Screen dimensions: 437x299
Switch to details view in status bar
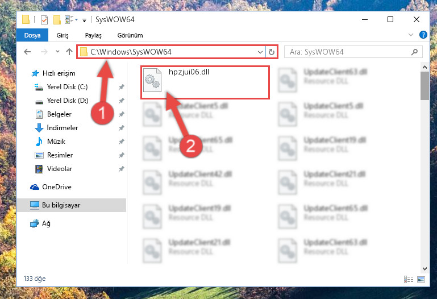tap(409, 279)
